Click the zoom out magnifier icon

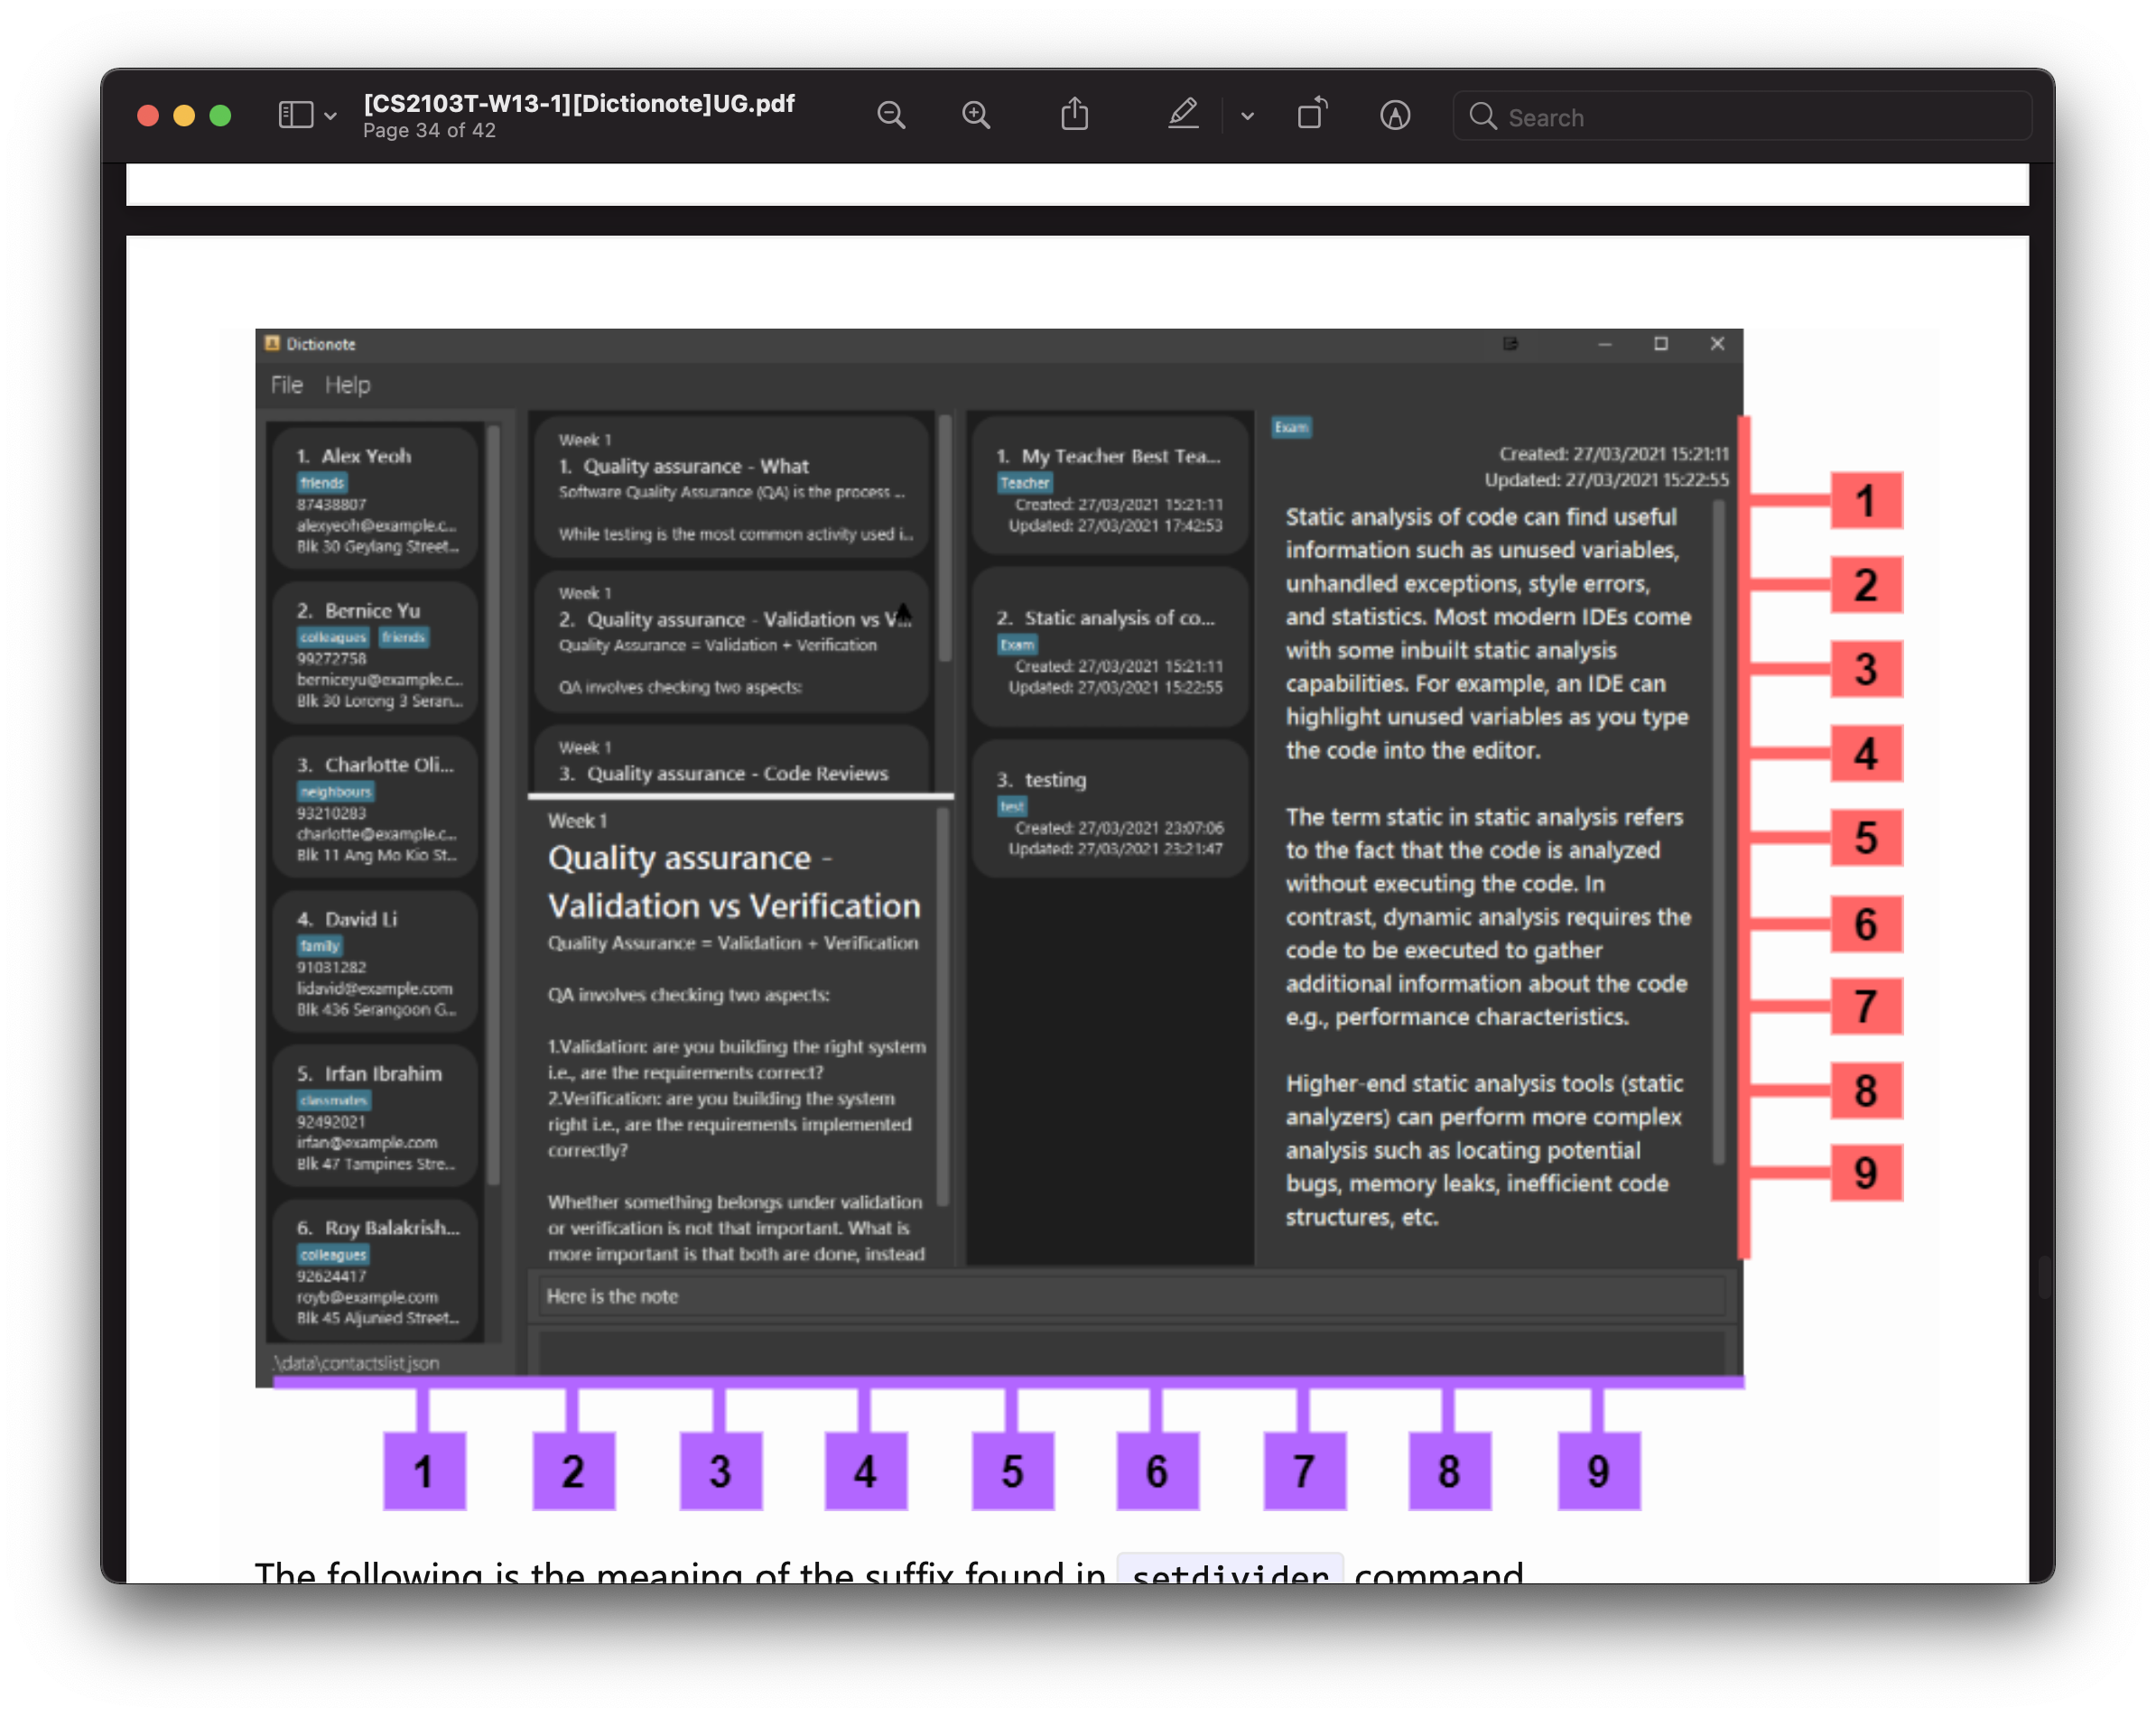click(890, 116)
